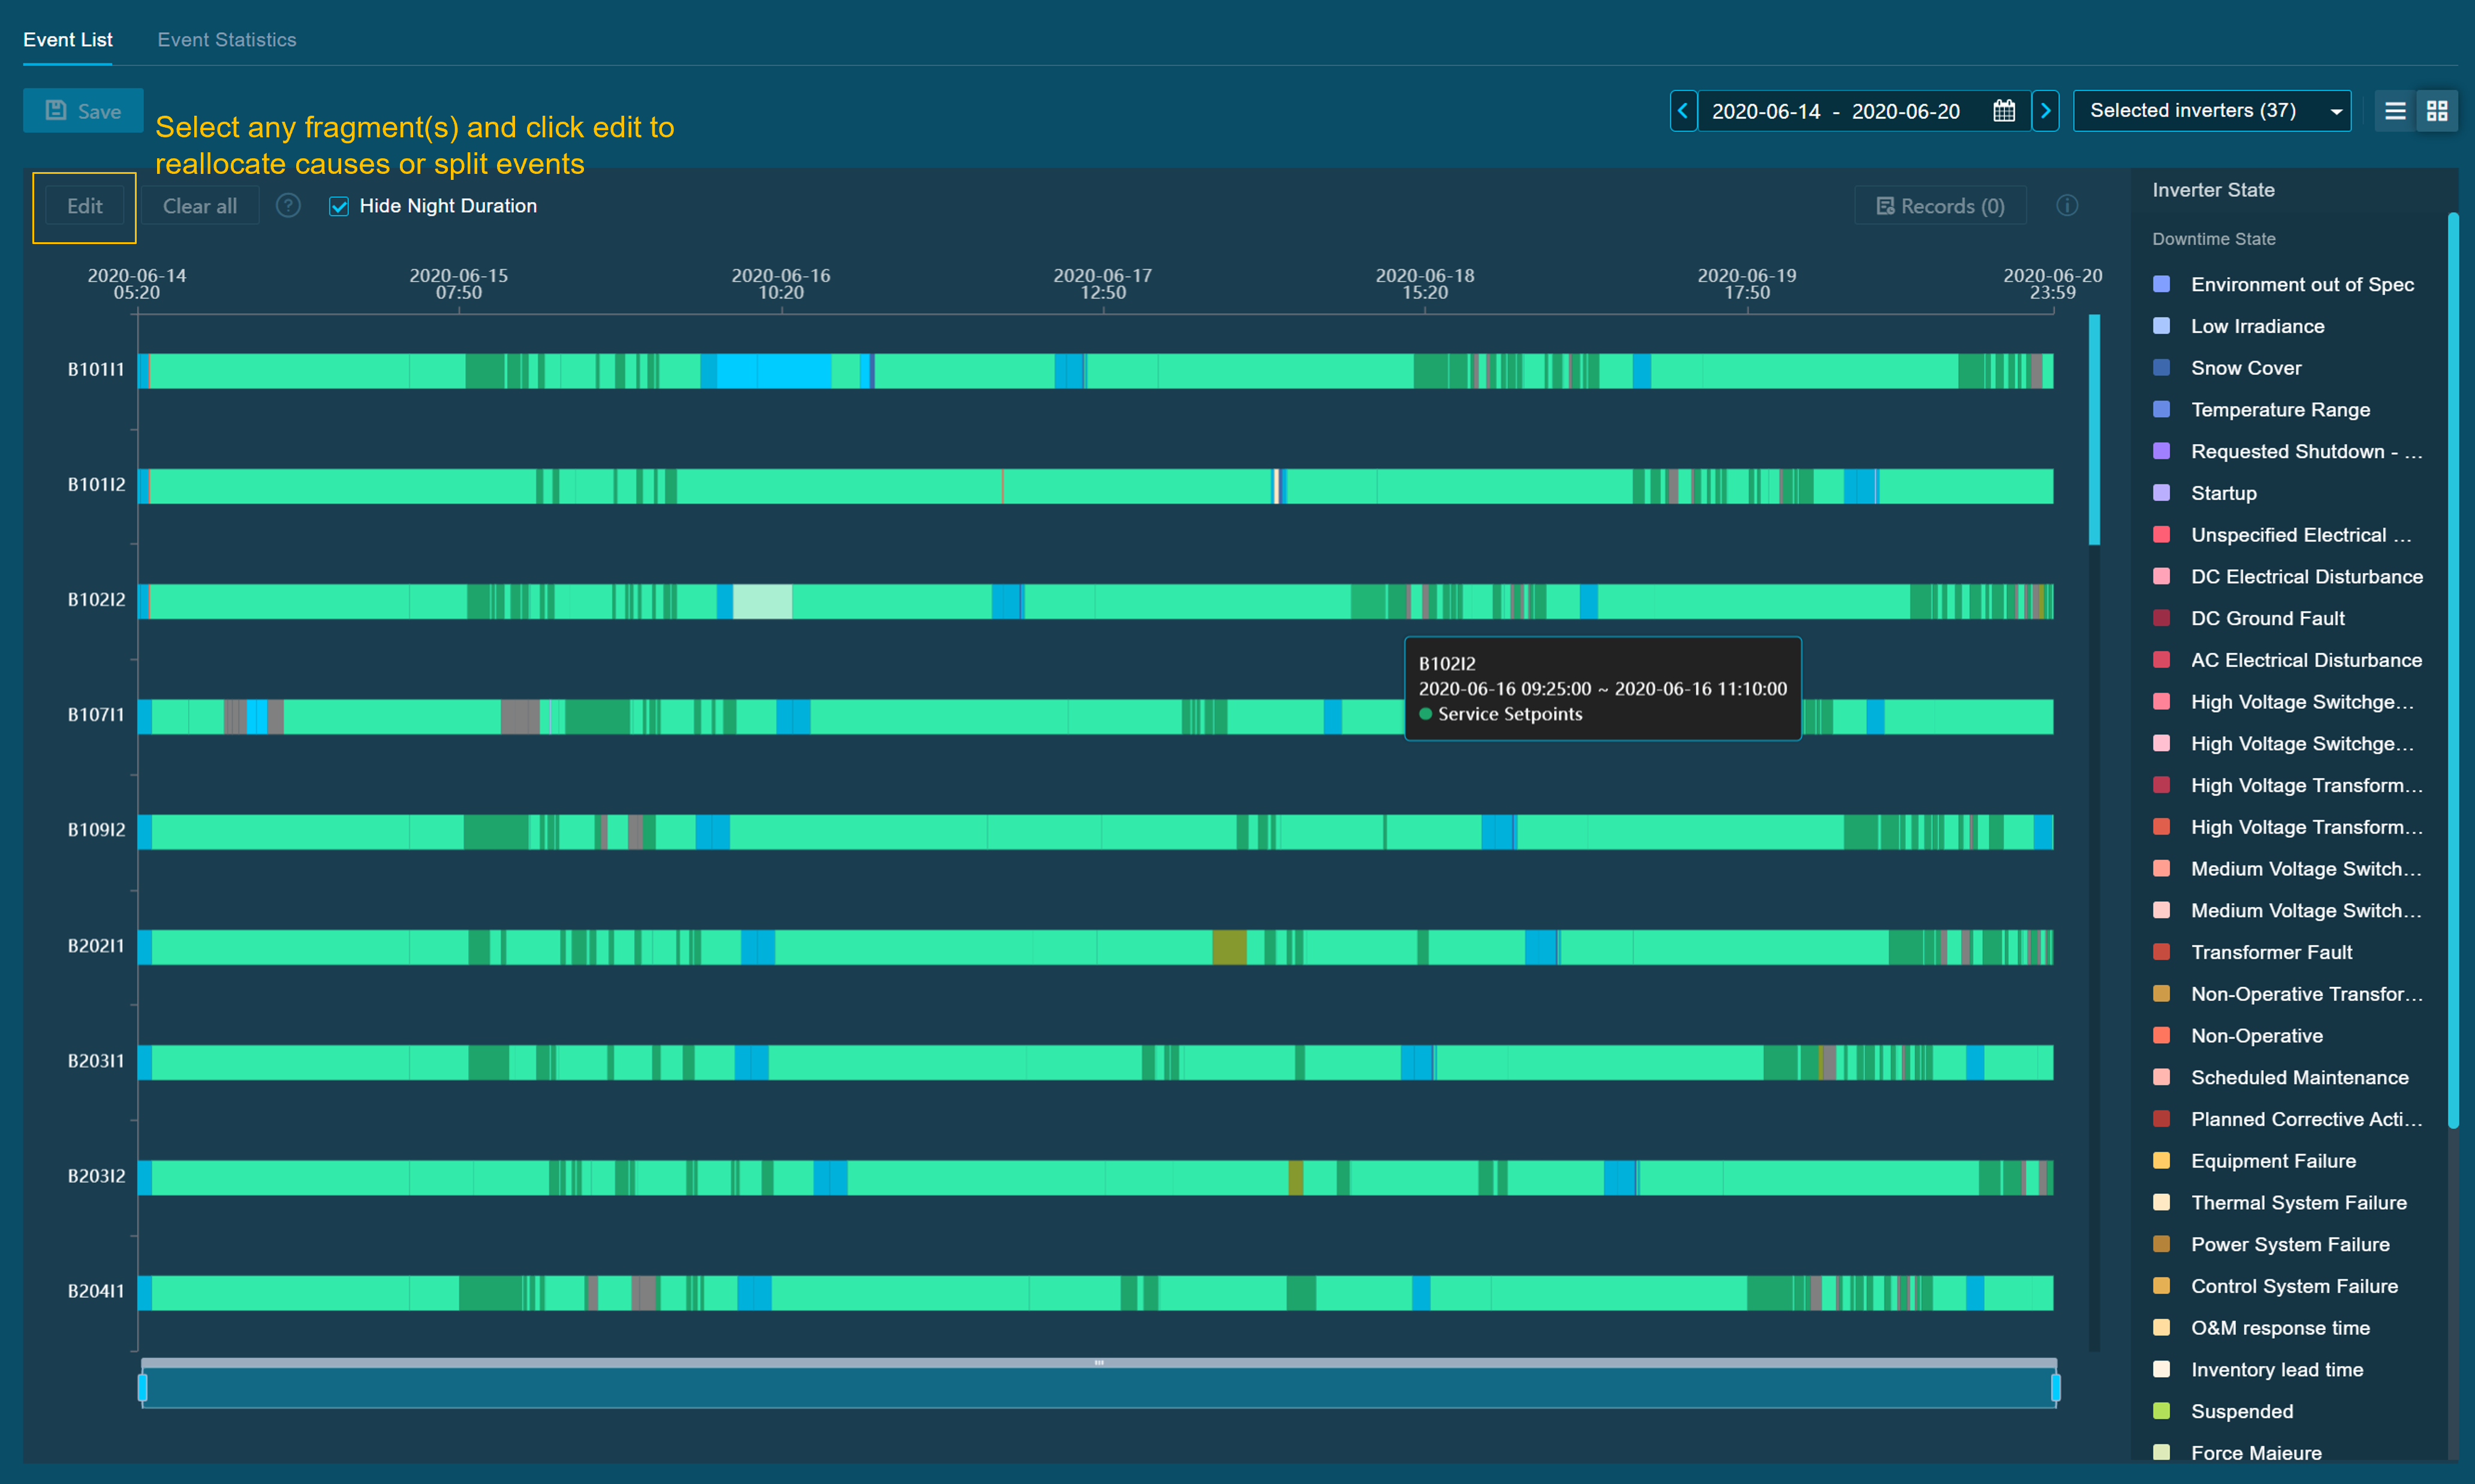Select the Event List tab
Screen dimensions: 2475x1484
point(68,40)
